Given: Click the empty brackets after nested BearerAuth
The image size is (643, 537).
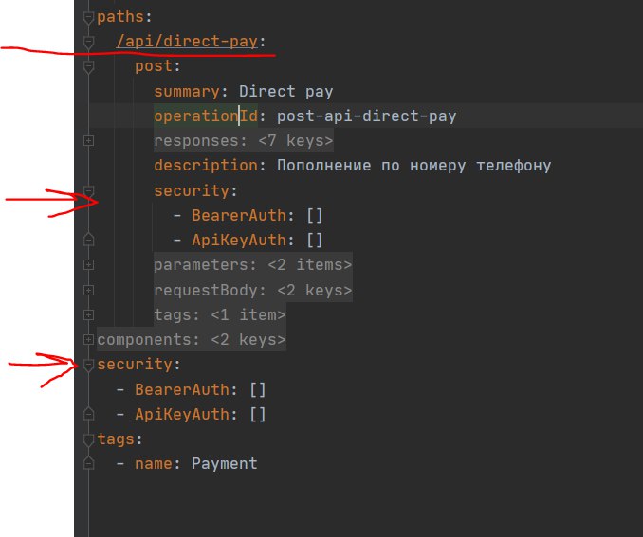Looking at the screenshot, I should coord(315,215).
